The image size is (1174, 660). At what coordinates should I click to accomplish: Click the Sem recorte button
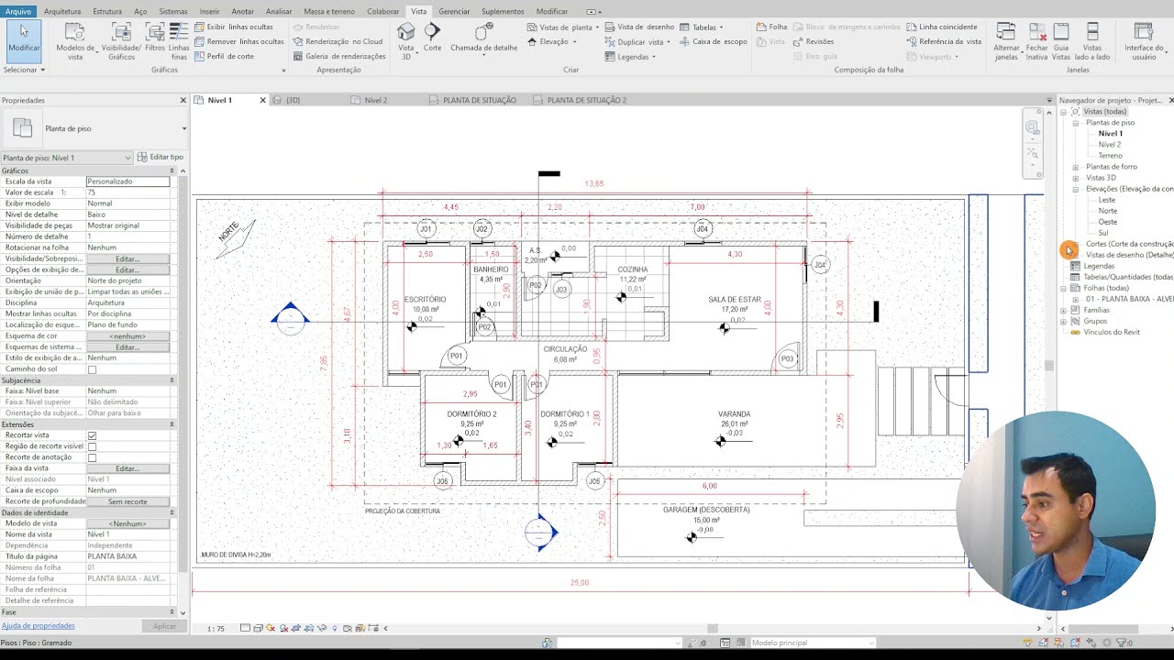click(x=127, y=501)
